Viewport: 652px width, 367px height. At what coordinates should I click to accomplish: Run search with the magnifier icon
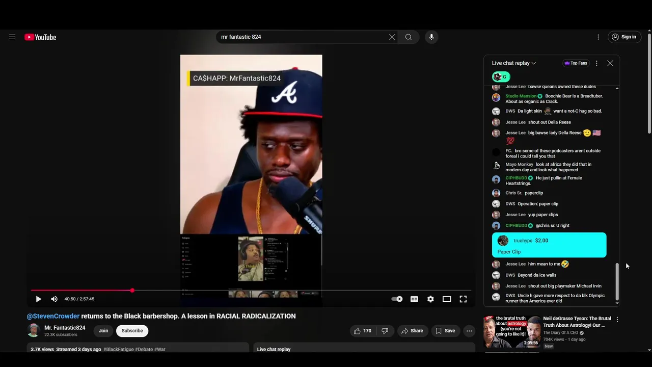pyautogui.click(x=409, y=37)
